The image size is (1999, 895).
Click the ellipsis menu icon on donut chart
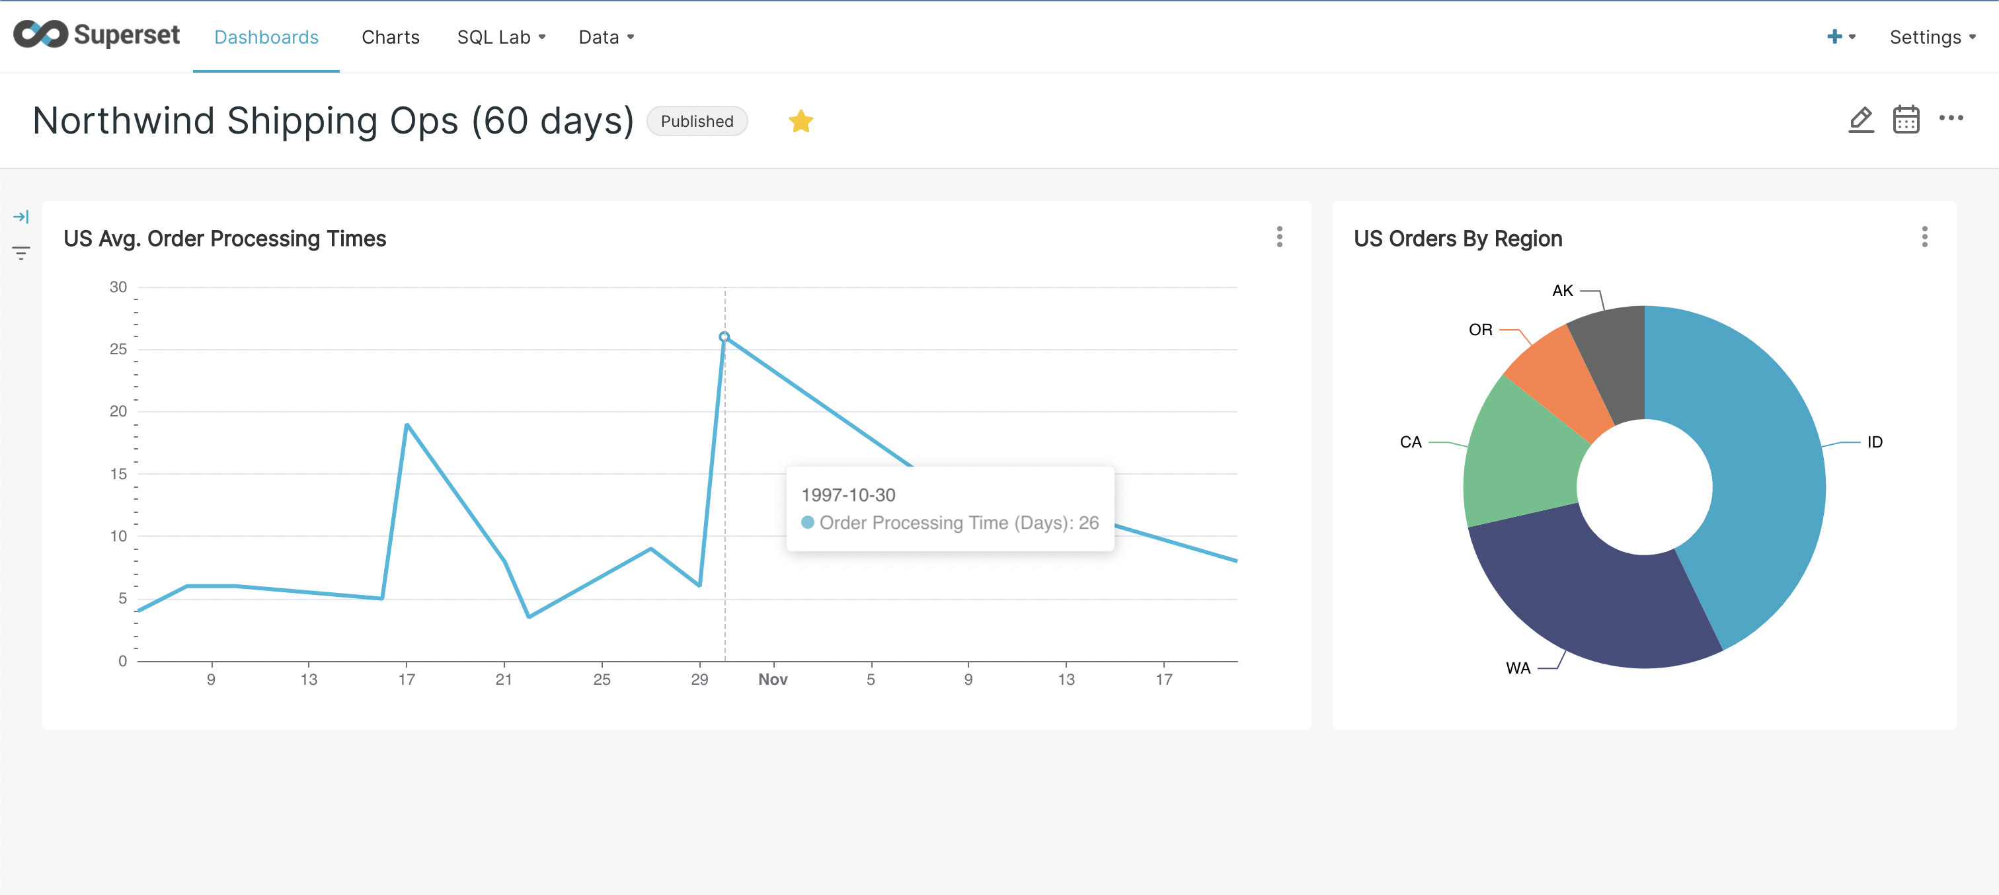click(x=1925, y=237)
